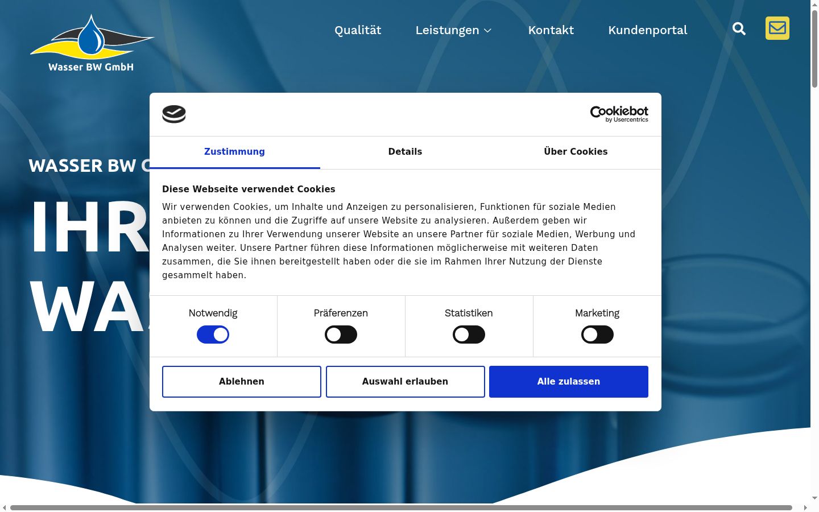Click the Wasser BW GmbH logo
The height and width of the screenshot is (512, 819).
click(91, 43)
